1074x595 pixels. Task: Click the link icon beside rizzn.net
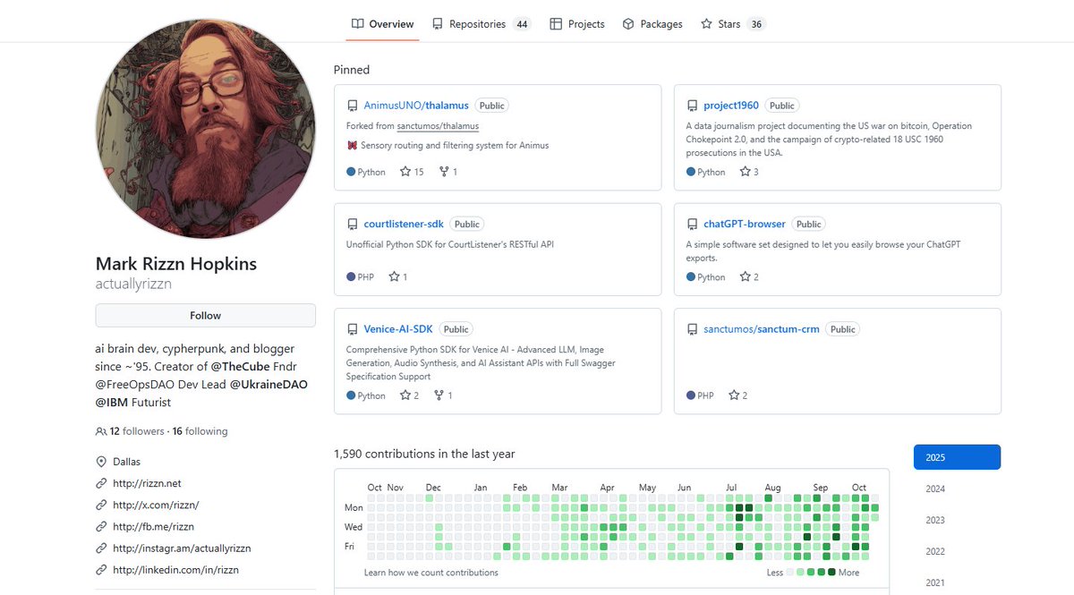pos(101,483)
